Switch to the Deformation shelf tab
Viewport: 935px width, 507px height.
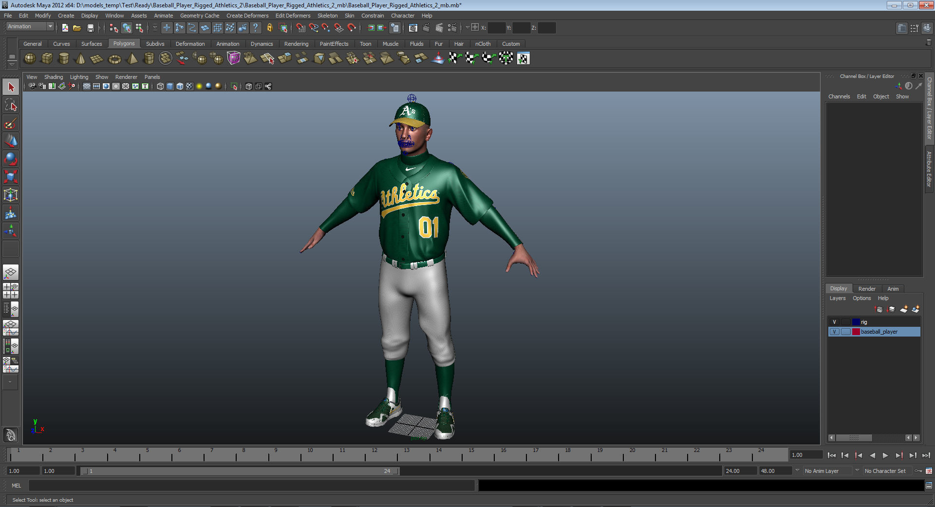(190, 44)
